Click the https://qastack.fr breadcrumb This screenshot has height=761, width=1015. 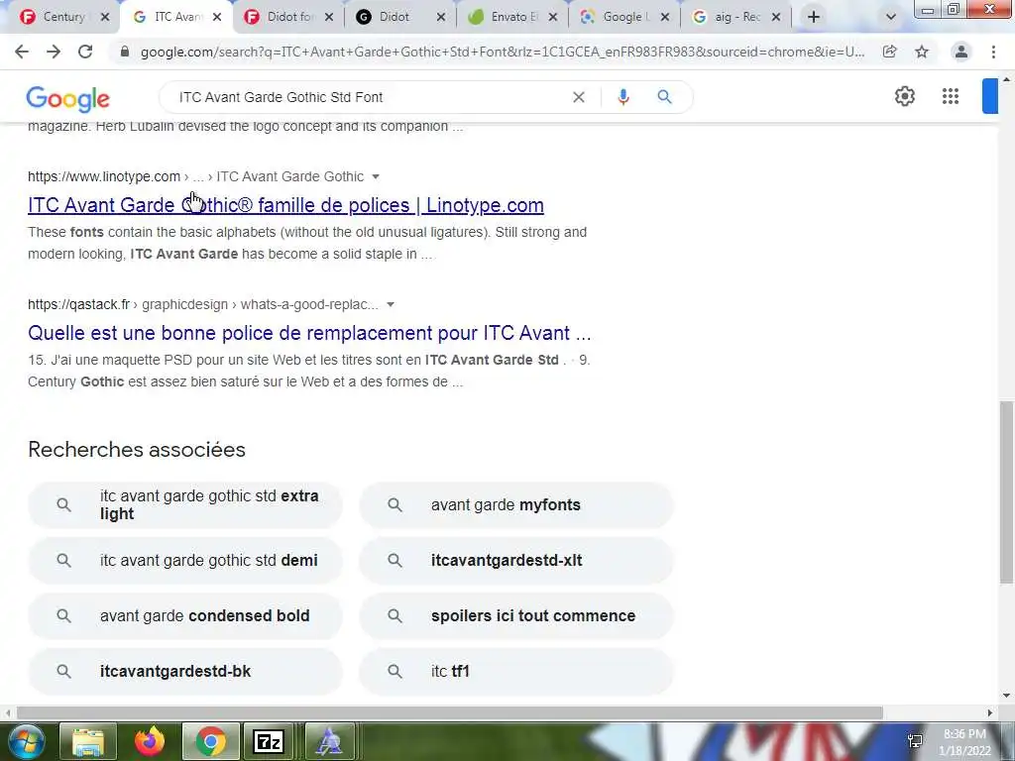(79, 305)
